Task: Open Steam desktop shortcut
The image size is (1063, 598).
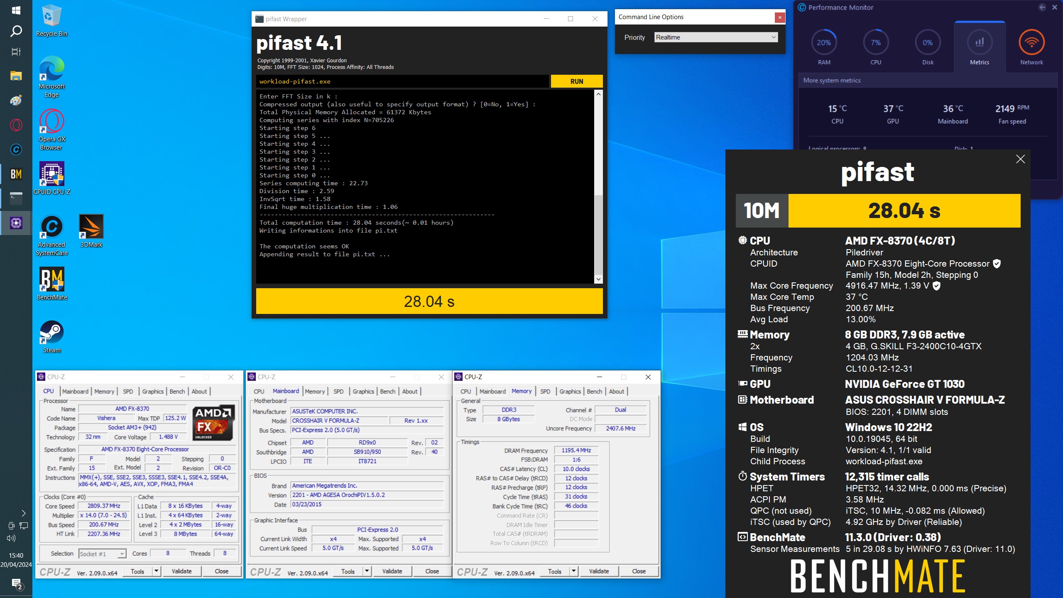Action: 51,337
